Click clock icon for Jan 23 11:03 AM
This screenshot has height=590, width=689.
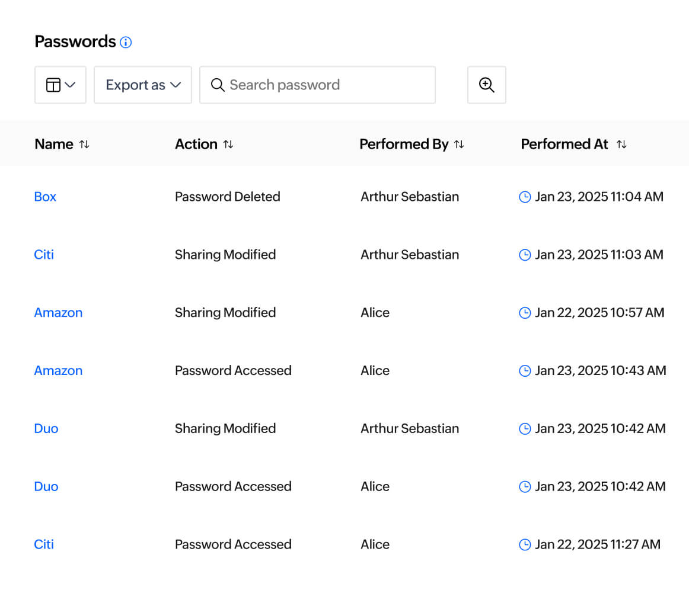pos(525,255)
